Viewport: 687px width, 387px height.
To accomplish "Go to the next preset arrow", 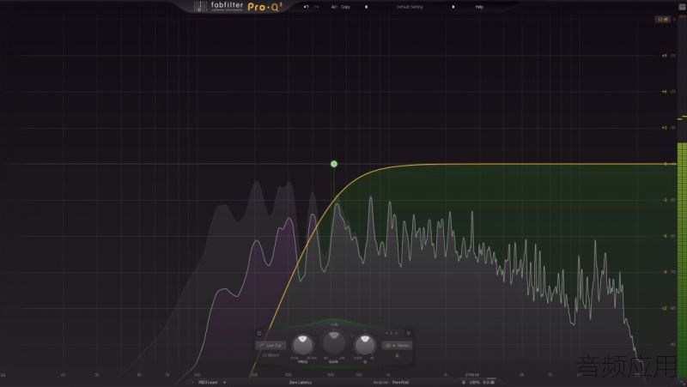I will pos(453,7).
